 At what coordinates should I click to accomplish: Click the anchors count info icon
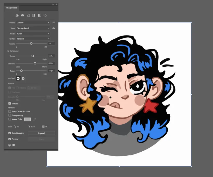pos(29,127)
